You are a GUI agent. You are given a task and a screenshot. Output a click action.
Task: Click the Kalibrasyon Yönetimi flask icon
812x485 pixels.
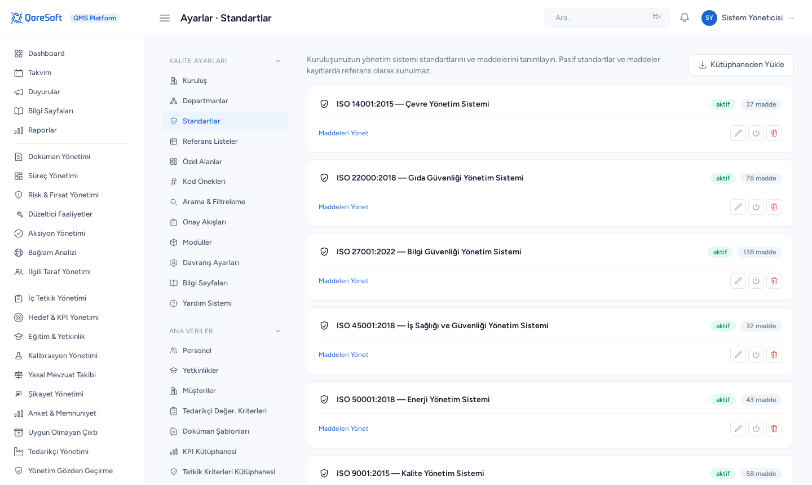(19, 356)
